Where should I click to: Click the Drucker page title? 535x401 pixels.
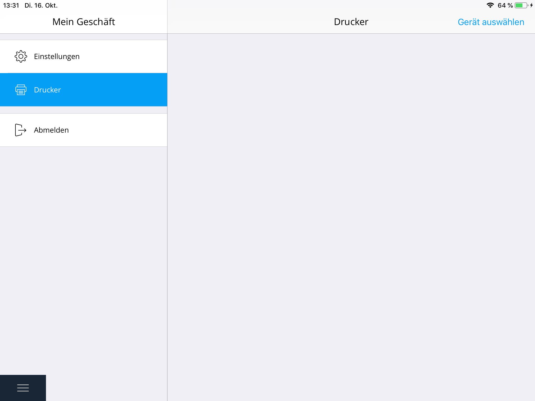point(351,22)
